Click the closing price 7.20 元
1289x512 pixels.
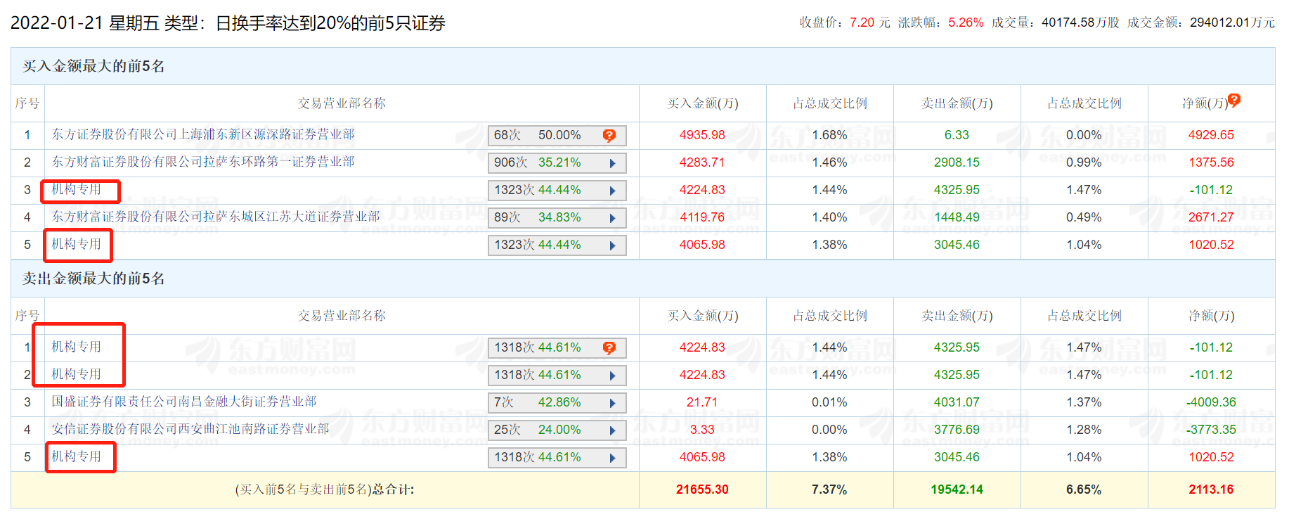[869, 23]
